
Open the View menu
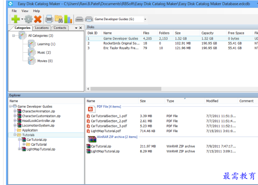[25, 11]
